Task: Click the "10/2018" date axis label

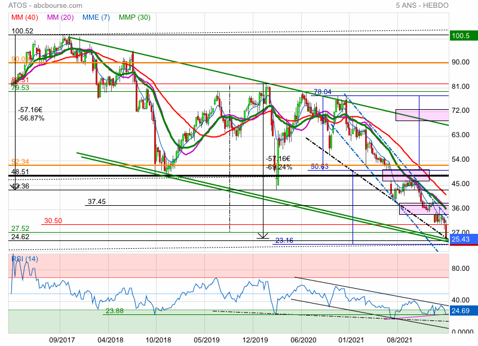Action: coord(158,340)
